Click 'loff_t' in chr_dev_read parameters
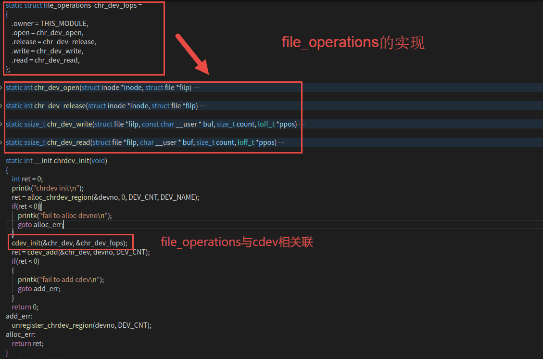 coord(246,142)
